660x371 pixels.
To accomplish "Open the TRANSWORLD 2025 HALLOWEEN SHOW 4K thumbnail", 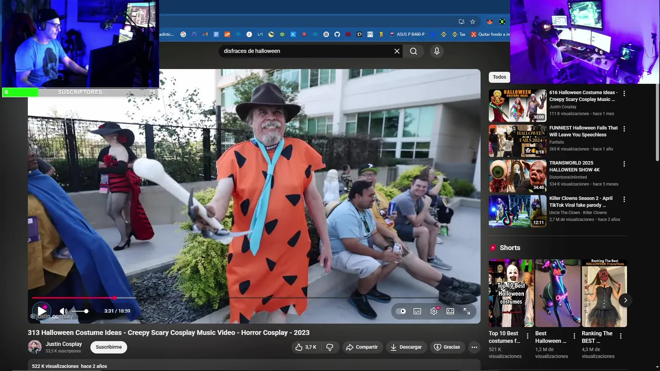I will (x=518, y=176).
